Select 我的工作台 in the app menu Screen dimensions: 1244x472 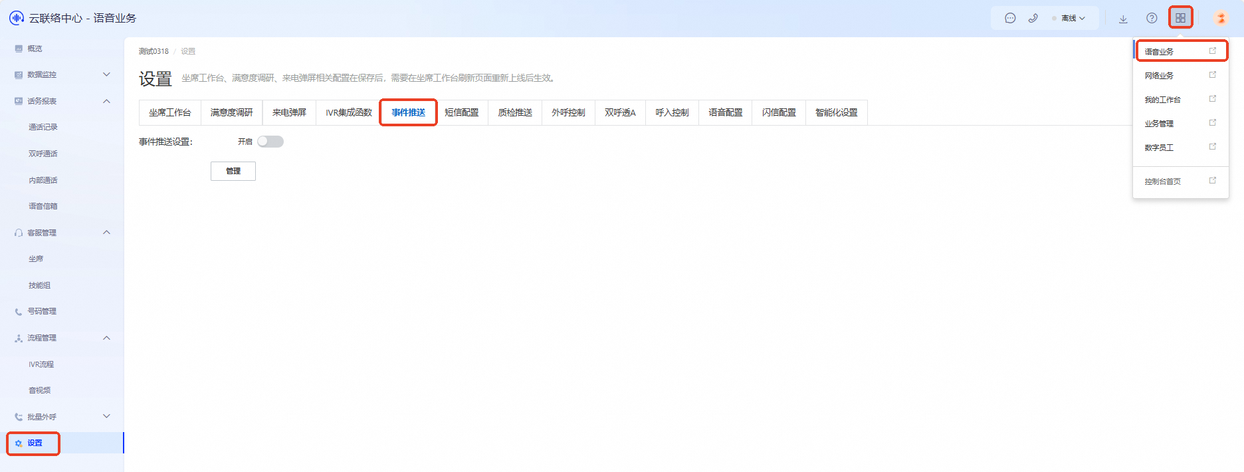coord(1181,99)
